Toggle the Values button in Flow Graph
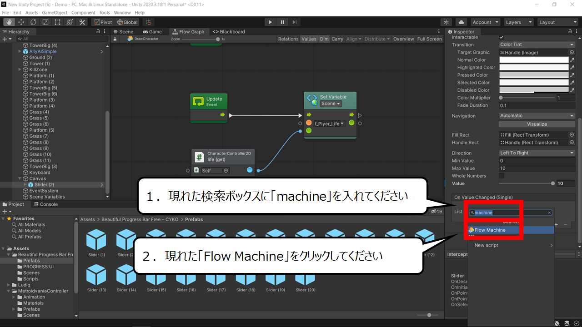The image size is (582, 327). (309, 39)
